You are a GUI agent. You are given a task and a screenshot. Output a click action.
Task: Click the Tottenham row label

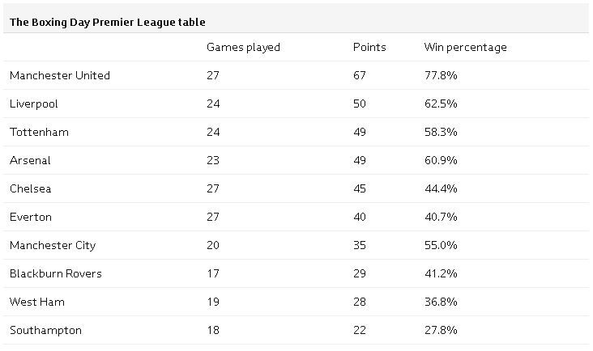[x=40, y=132]
